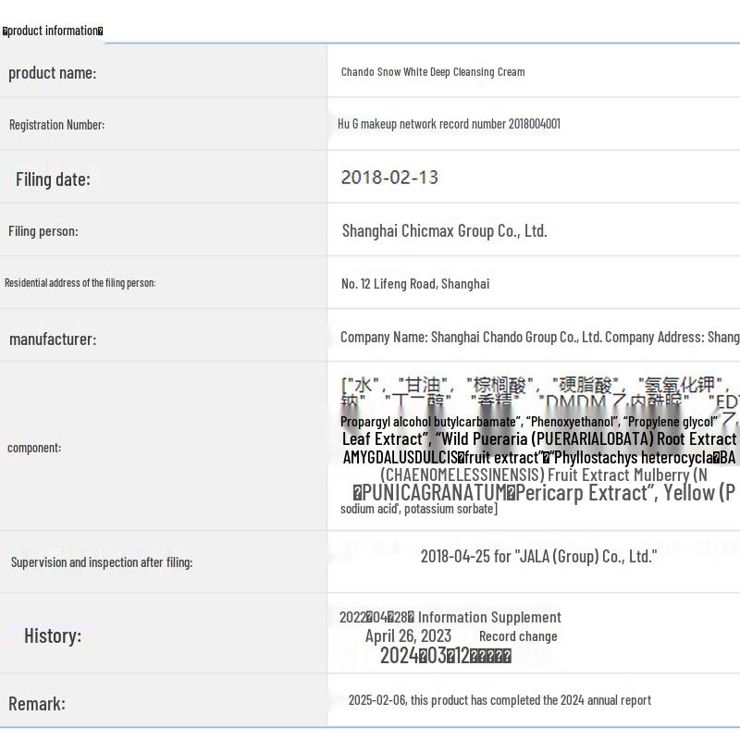Select Chando Snow White Deep Cleansing Cream text

click(x=432, y=72)
